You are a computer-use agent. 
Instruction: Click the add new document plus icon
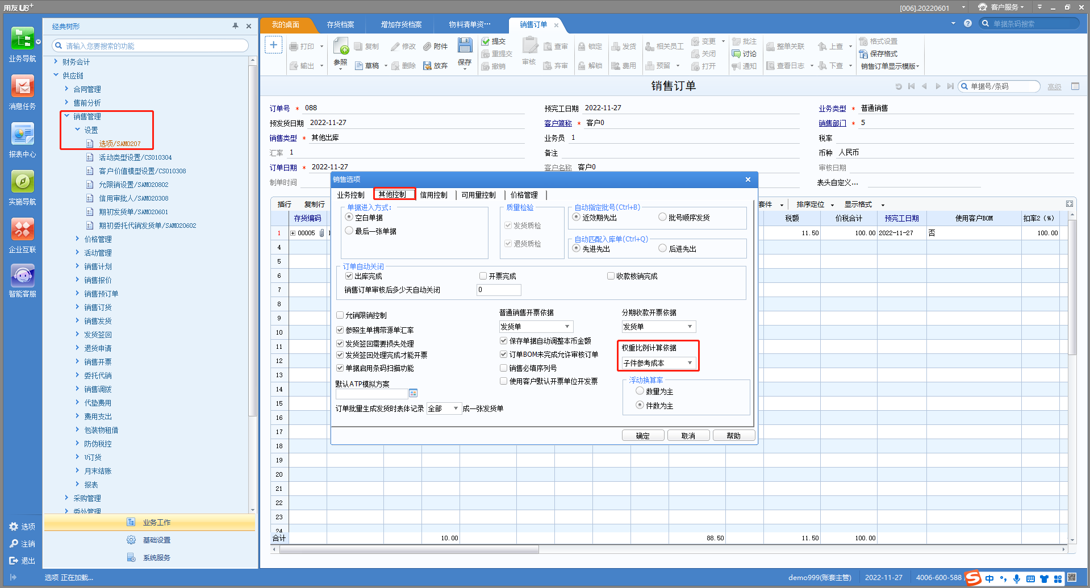pos(273,45)
